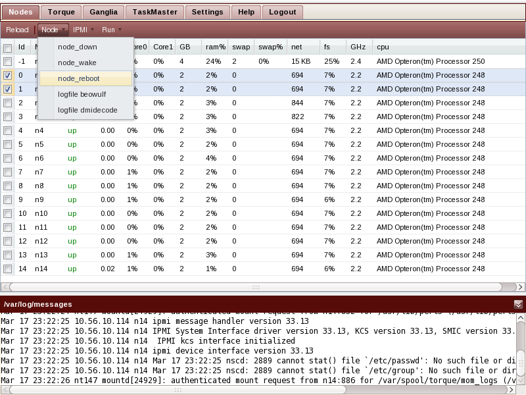This screenshot has height=395, width=526.
Task: Tick the checkbox for node n11
Action: pos(7,227)
